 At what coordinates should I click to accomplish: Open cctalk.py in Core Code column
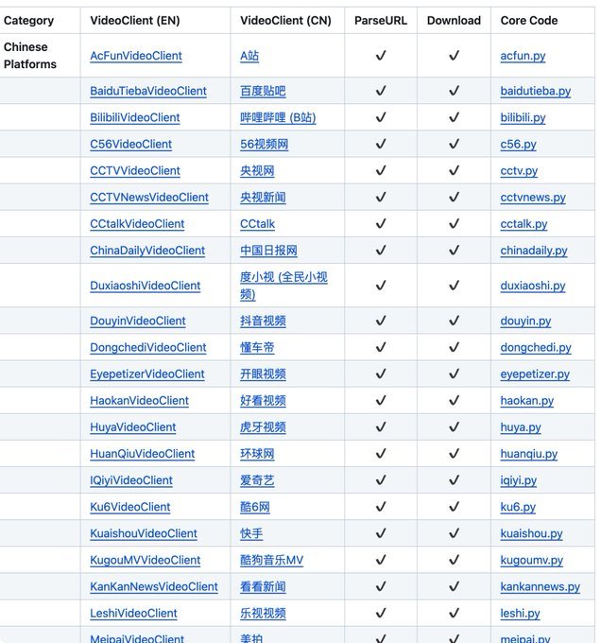(x=524, y=224)
